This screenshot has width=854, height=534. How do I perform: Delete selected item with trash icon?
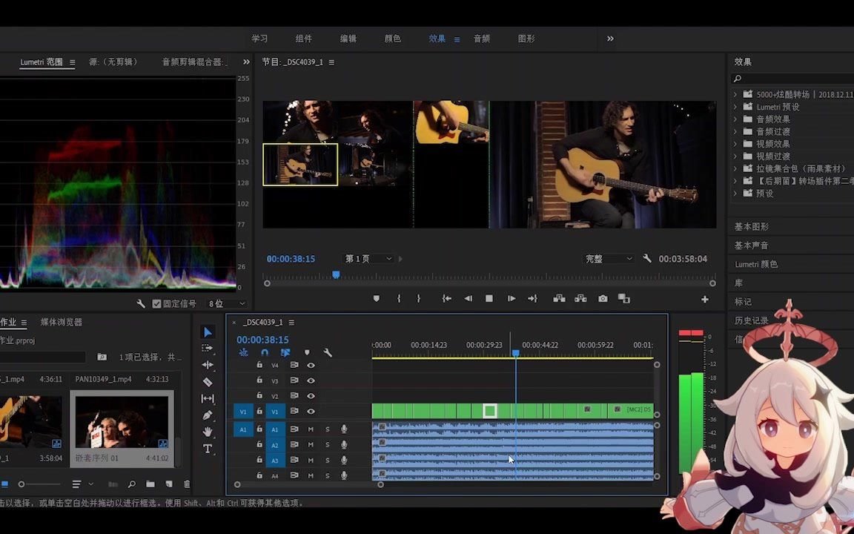(187, 484)
